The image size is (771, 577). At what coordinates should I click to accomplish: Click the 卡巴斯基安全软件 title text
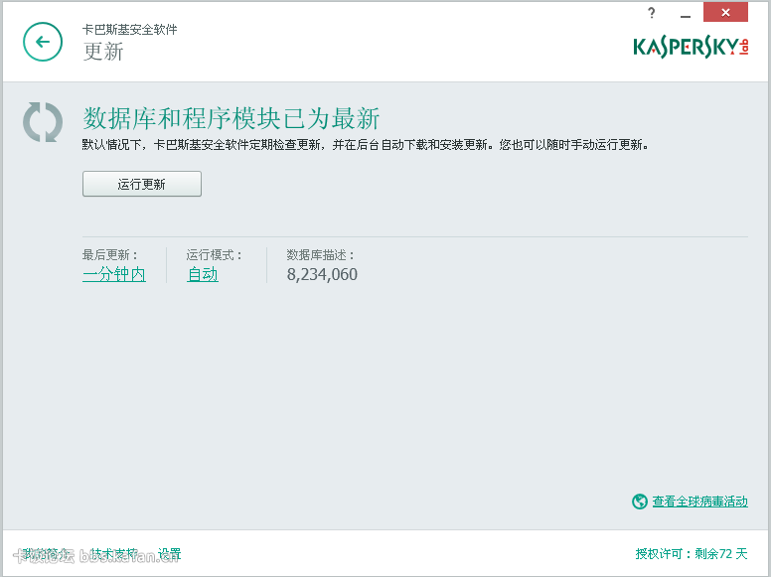click(x=130, y=30)
